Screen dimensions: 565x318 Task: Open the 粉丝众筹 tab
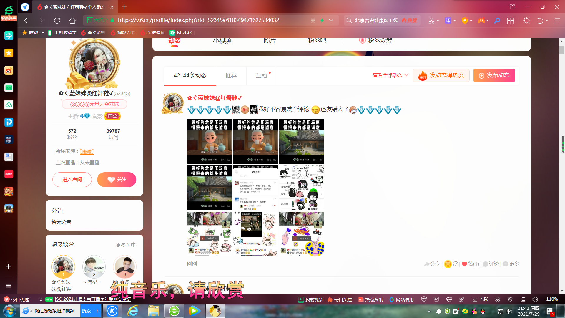click(375, 41)
